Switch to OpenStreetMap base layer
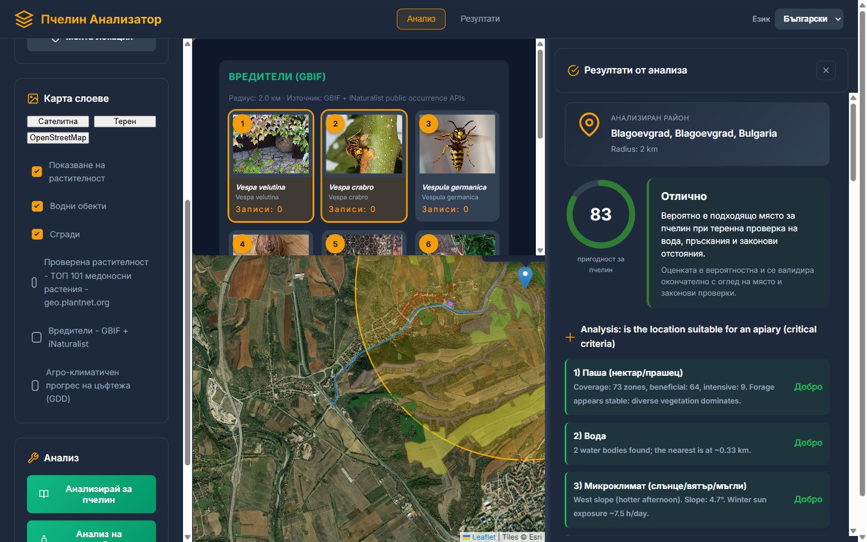Image resolution: width=867 pixels, height=542 pixels. 58,138
